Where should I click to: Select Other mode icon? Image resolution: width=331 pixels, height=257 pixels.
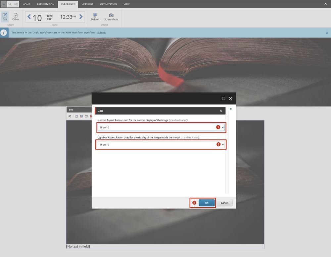16,17
